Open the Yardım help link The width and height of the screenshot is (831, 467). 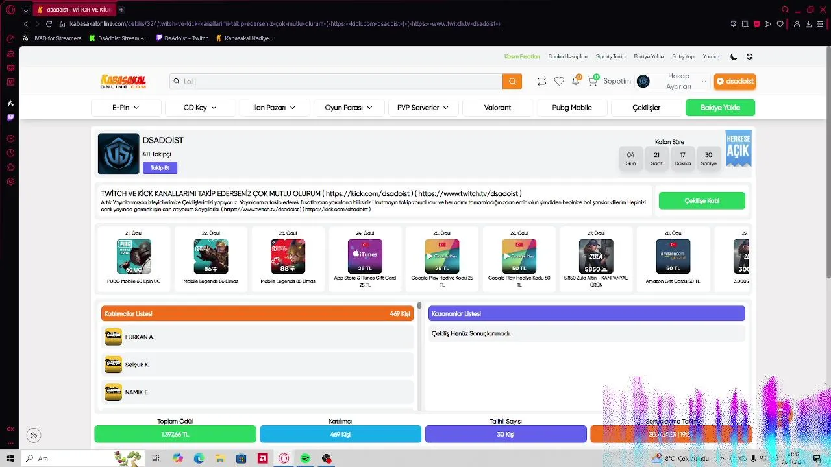711,56
